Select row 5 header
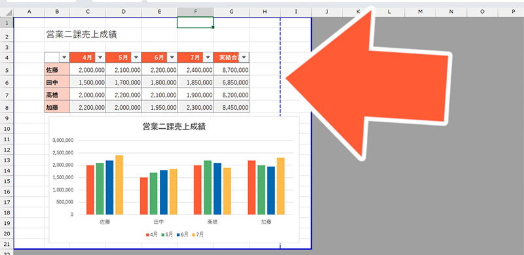Viewport: 524px width, 255px height. (7, 70)
